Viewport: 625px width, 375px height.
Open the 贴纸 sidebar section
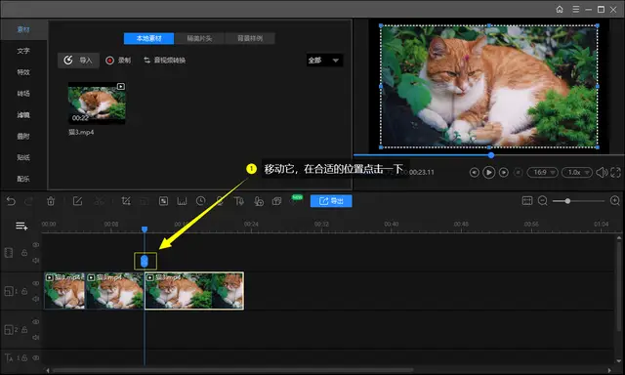[x=23, y=157]
